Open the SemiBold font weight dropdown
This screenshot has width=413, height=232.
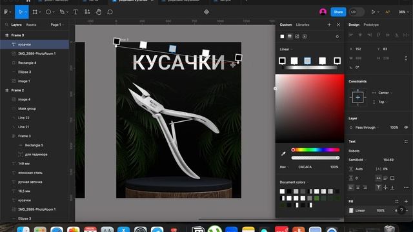coord(358,160)
